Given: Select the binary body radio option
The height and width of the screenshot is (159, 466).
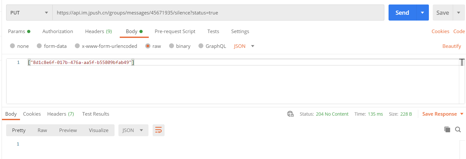Looking at the screenshot, I should pos(172,46).
